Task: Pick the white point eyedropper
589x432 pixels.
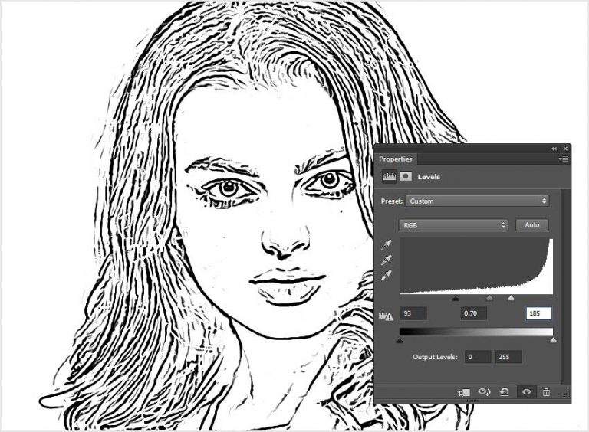Action: point(387,276)
